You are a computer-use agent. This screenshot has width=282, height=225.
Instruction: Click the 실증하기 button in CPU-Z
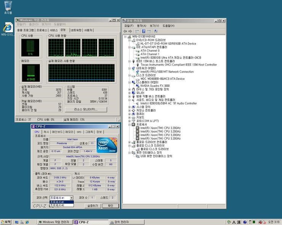[x=93, y=206]
